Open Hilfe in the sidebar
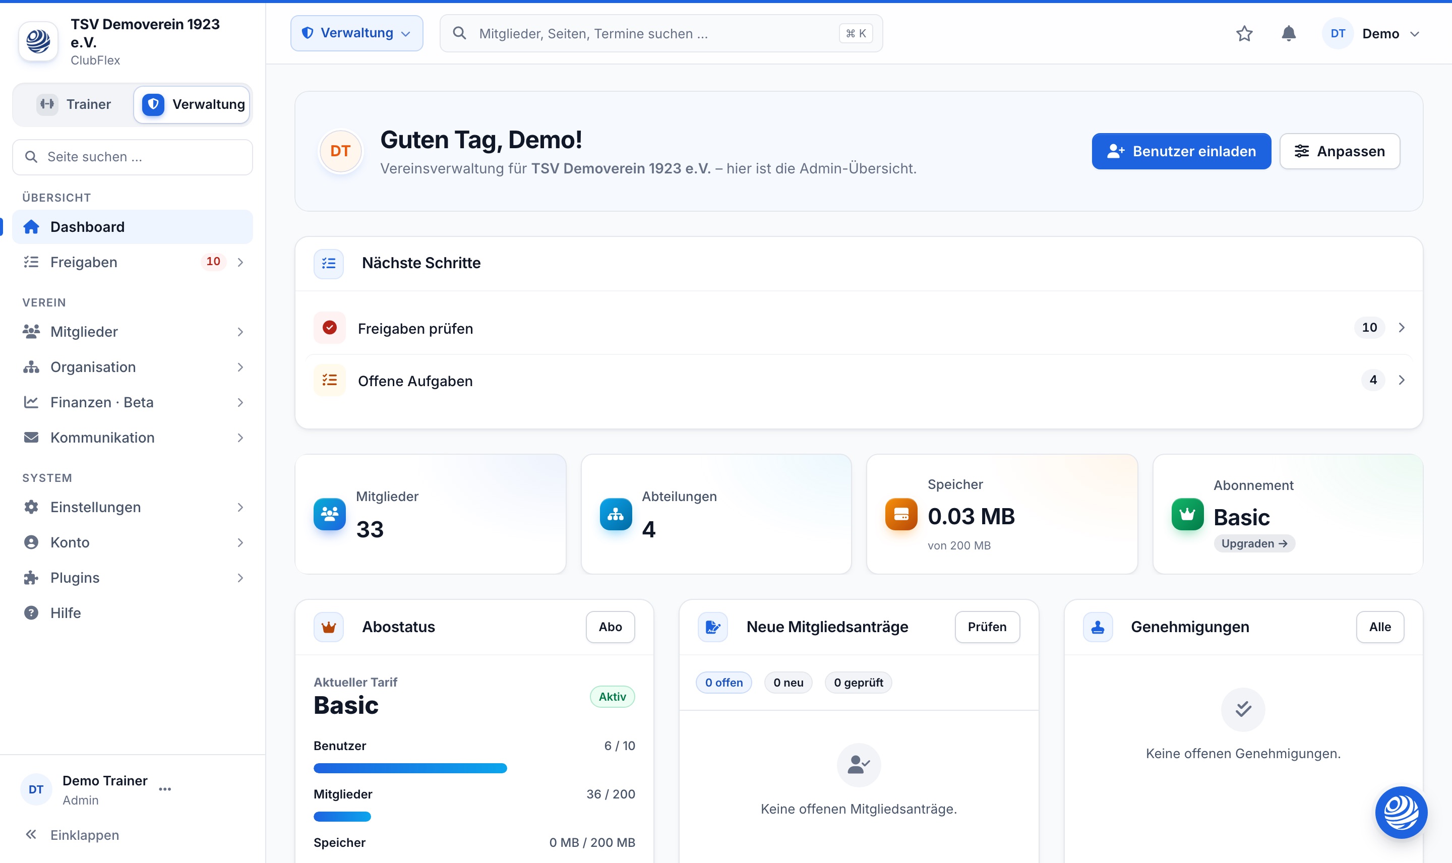Screen dimensions: 1452x863 coord(133,613)
